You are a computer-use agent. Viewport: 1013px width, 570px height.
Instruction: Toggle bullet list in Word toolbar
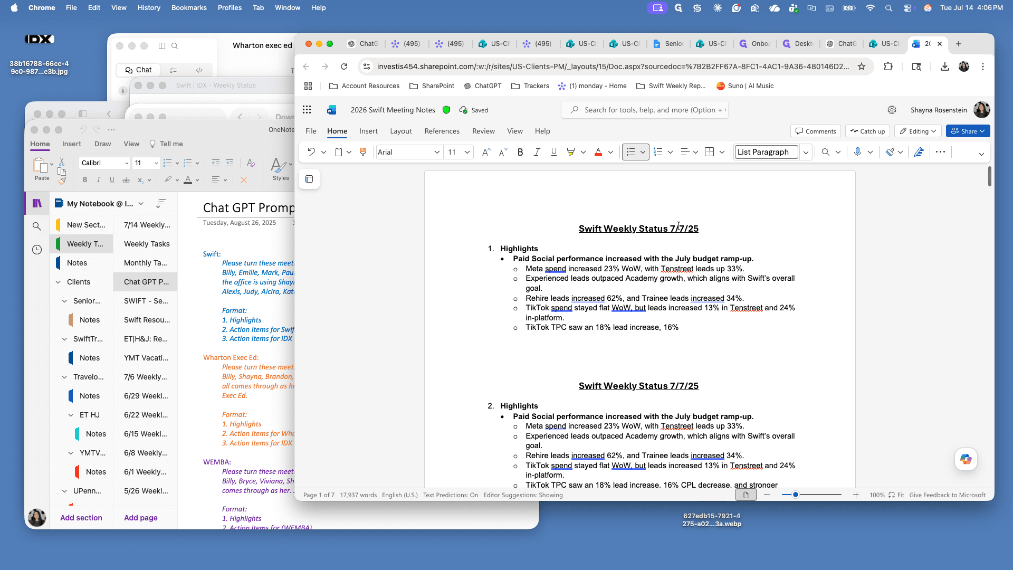pos(630,152)
